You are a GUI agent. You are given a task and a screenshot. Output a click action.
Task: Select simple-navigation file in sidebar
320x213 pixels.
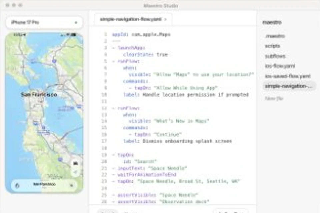coord(289,86)
